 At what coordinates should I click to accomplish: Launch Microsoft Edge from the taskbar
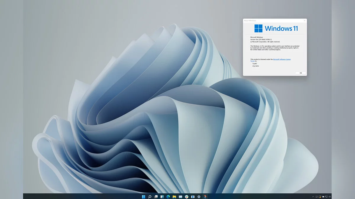[x=168, y=197]
